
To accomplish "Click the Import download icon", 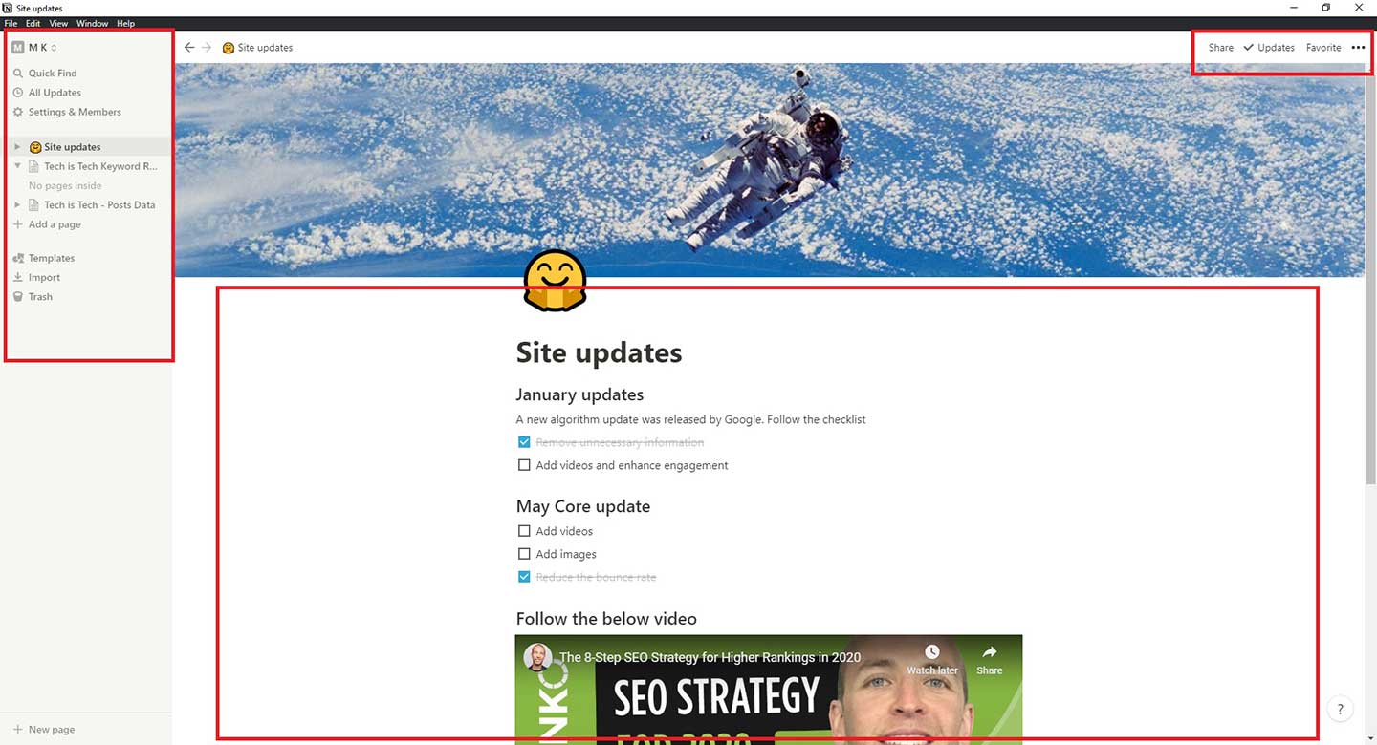I will click(x=18, y=277).
